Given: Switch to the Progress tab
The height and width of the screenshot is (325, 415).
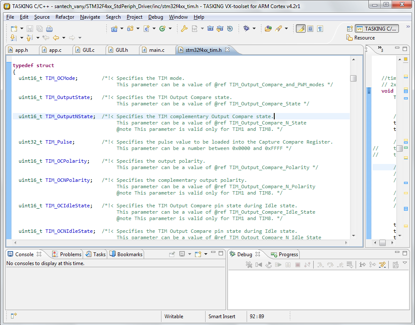Looking at the screenshot, I should pos(285,254).
